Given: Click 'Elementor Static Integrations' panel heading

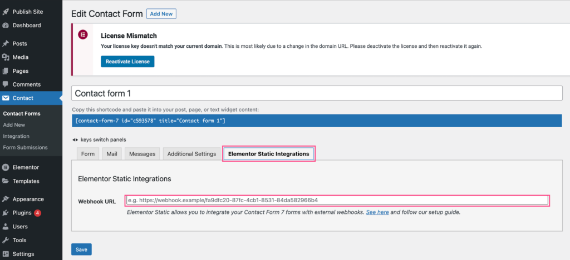Looking at the screenshot, I should [125, 179].
